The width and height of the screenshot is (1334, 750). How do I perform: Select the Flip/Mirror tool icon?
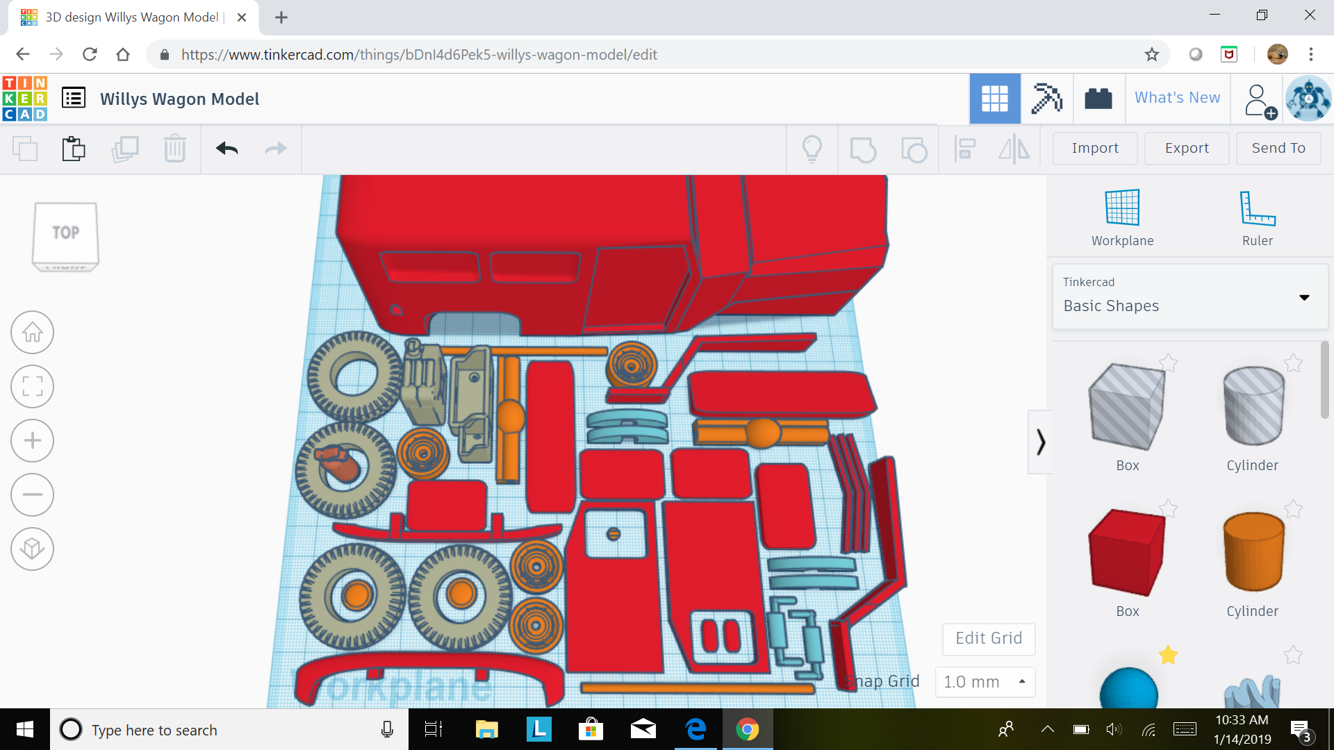point(1014,148)
